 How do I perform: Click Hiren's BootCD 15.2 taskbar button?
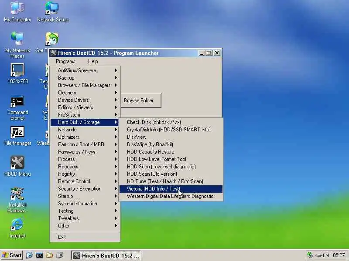[x=106, y=256]
